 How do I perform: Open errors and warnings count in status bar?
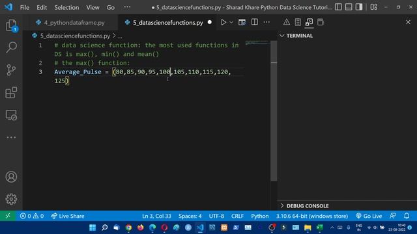tap(32, 216)
